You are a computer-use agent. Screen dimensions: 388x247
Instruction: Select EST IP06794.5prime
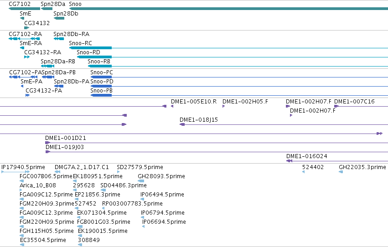142,217
